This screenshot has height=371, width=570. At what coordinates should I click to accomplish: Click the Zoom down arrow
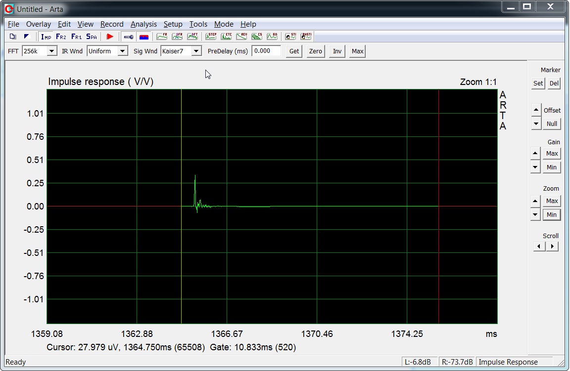click(x=535, y=214)
